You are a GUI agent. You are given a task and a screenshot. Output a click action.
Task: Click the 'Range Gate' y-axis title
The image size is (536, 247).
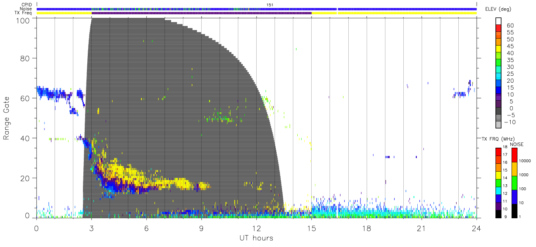pyautogui.click(x=7, y=118)
